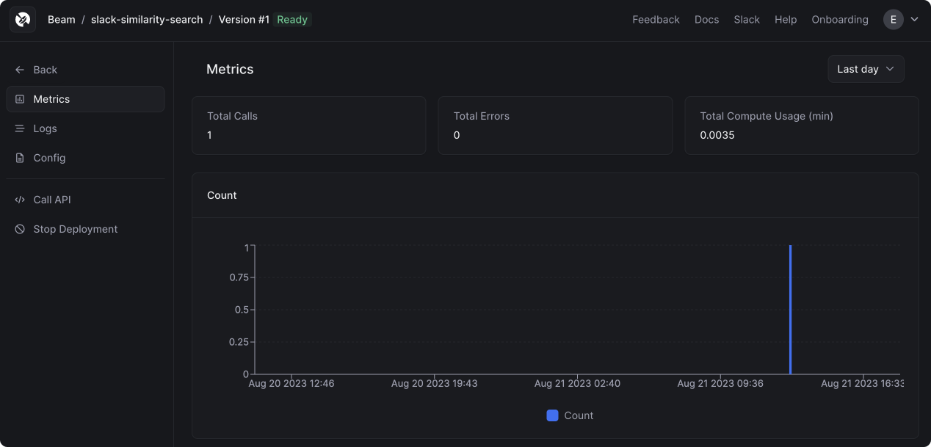Open the Feedback link
The image size is (931, 447).
click(656, 20)
